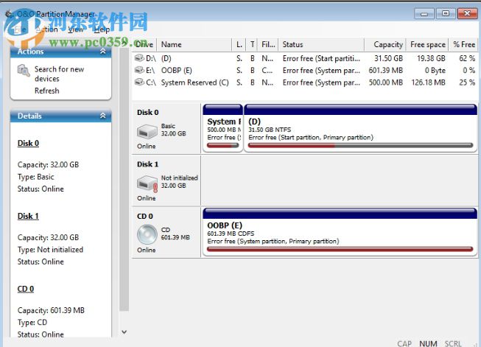
Task: Click 'Type: Not initialized' in Details
Action: click(50, 250)
